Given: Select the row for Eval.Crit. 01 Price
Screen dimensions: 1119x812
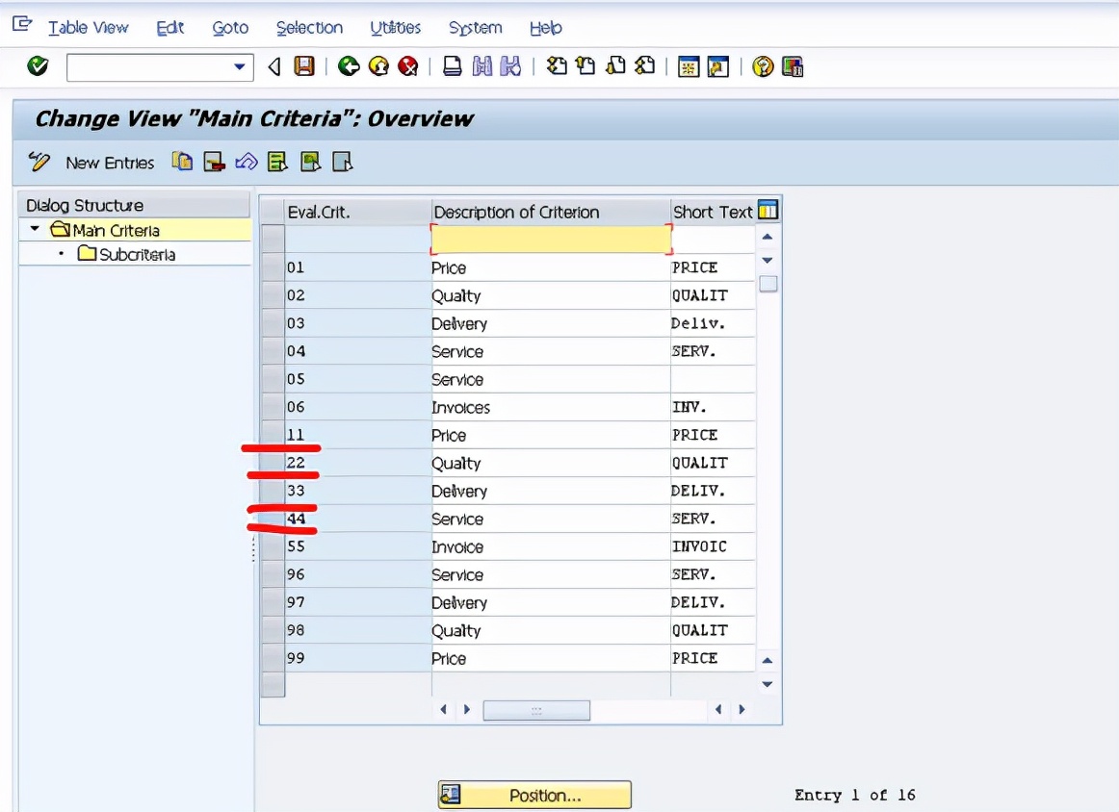Looking at the screenshot, I should click(x=271, y=267).
